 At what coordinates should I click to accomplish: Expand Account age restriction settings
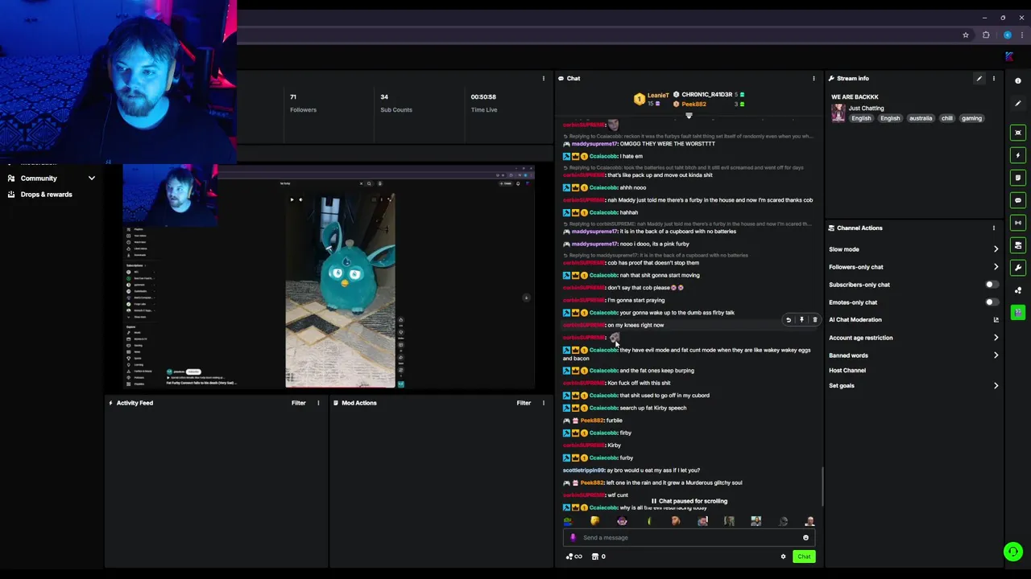click(x=996, y=338)
